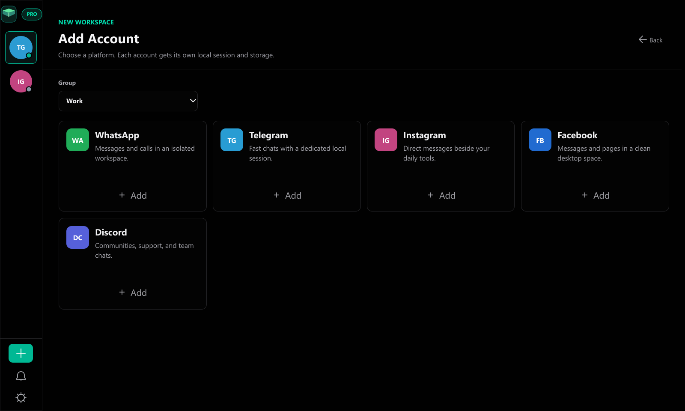685x411 pixels.
Task: Click the Group field label
Action: coord(67,83)
